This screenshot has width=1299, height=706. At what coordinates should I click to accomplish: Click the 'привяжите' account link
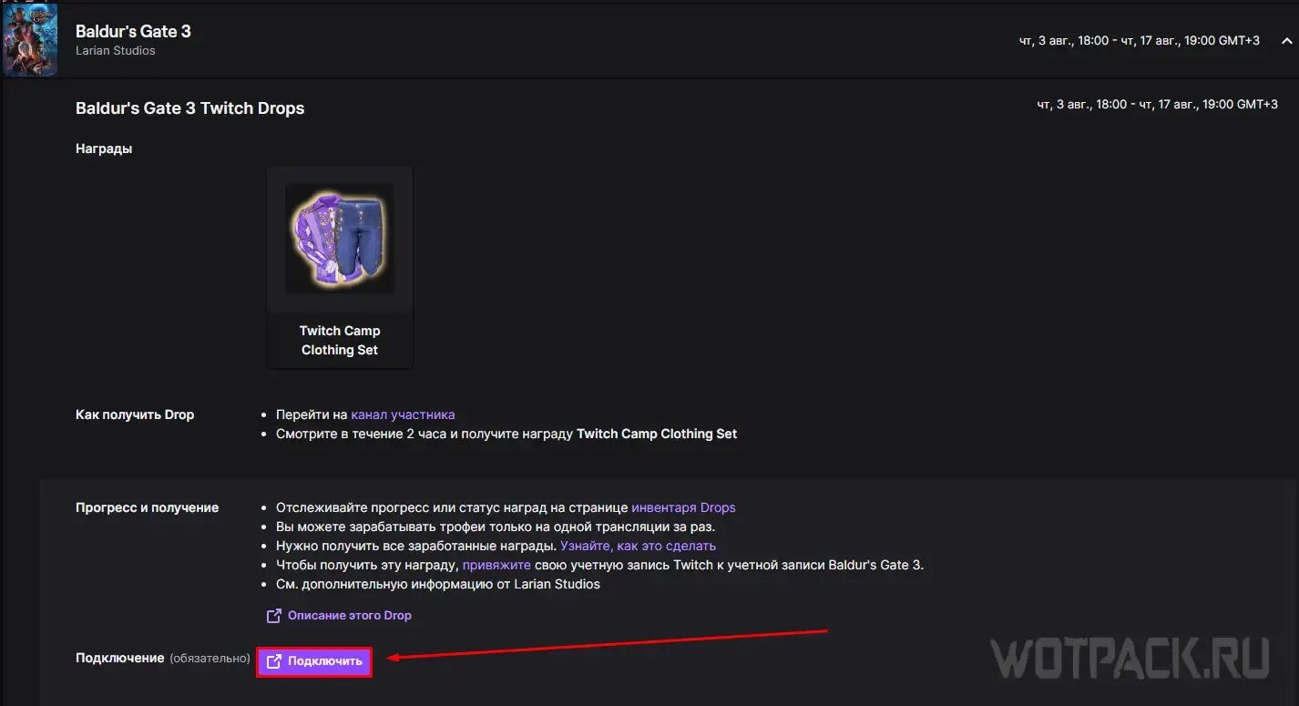point(496,565)
